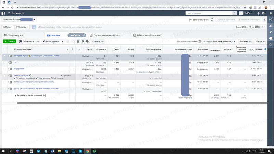
Task: Toggle the Engagement campaign switch
Action: pyautogui.click(x=10, y=69)
